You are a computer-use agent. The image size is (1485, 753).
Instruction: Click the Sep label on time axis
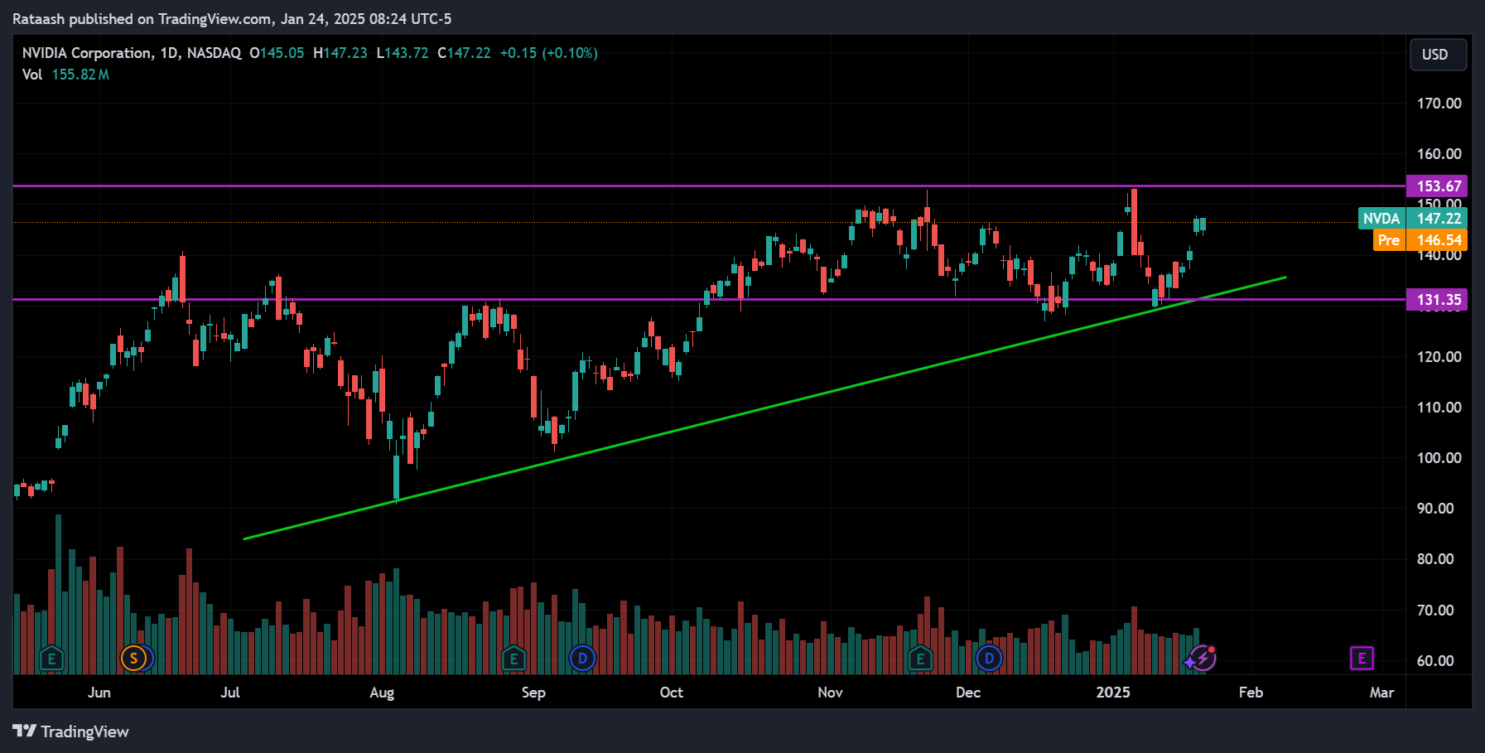533,693
